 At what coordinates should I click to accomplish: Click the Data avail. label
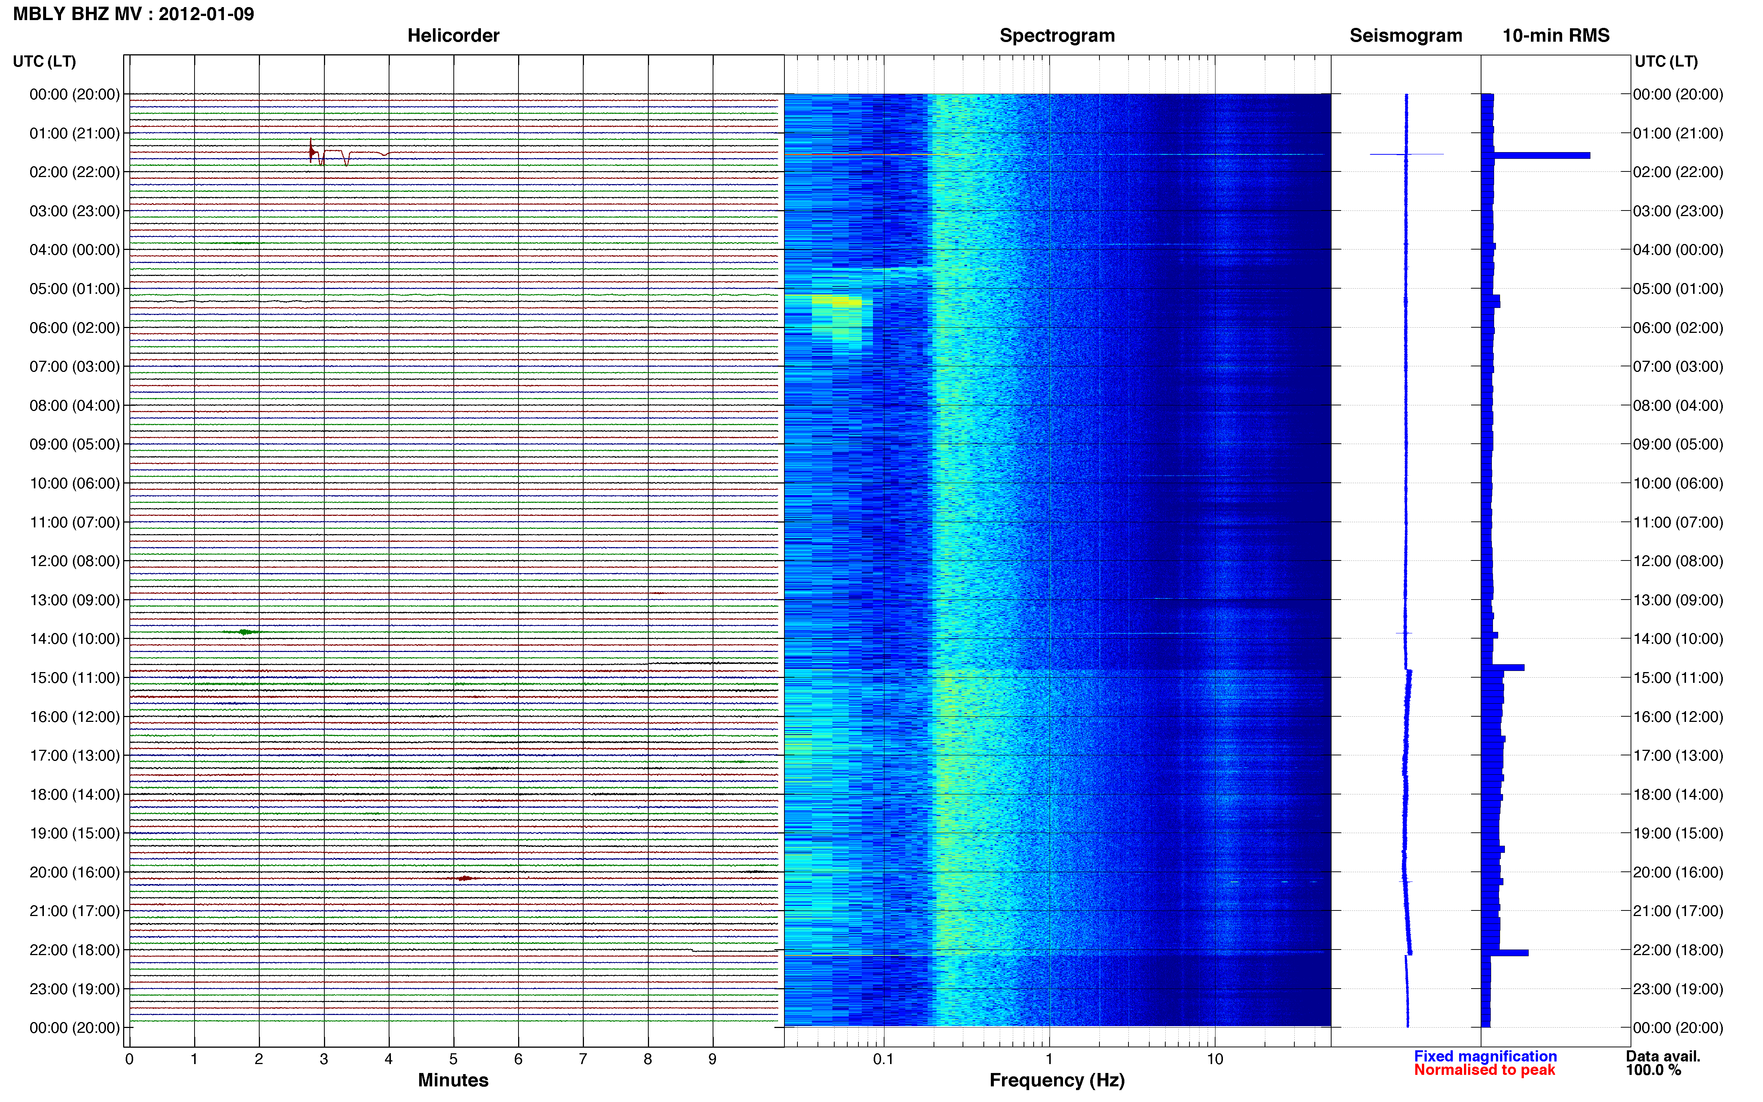1663,1056
